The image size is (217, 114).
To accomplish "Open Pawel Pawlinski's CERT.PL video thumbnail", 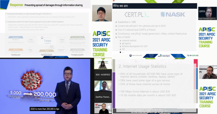I will [207, 13].
